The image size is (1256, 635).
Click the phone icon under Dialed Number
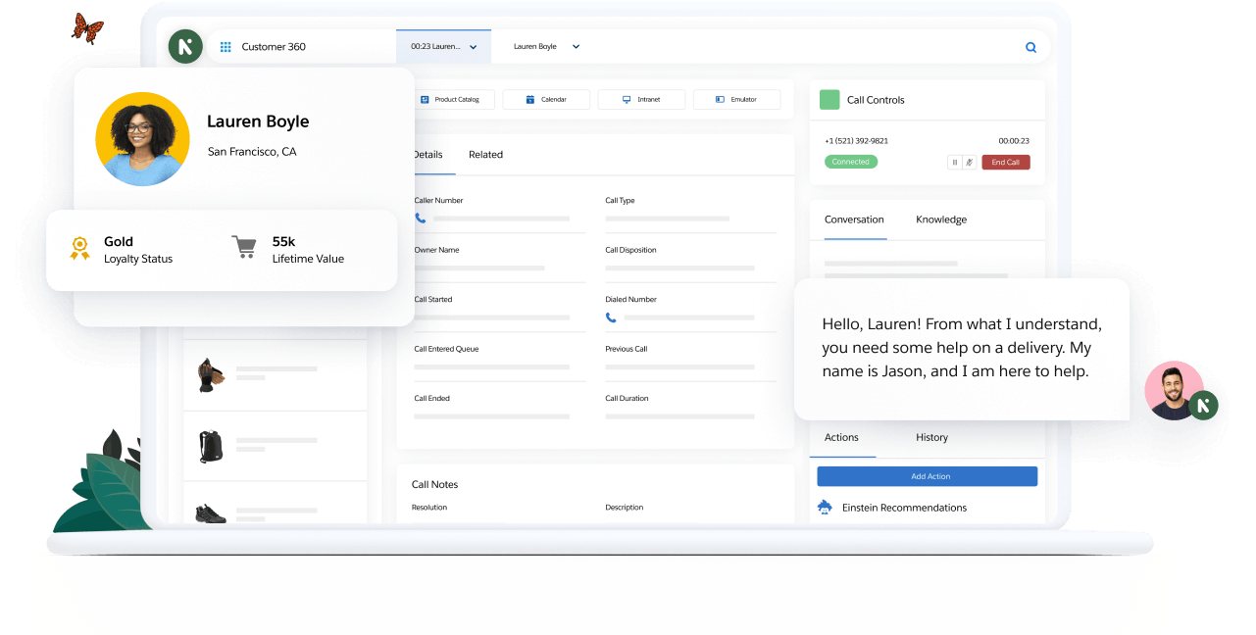click(x=611, y=317)
